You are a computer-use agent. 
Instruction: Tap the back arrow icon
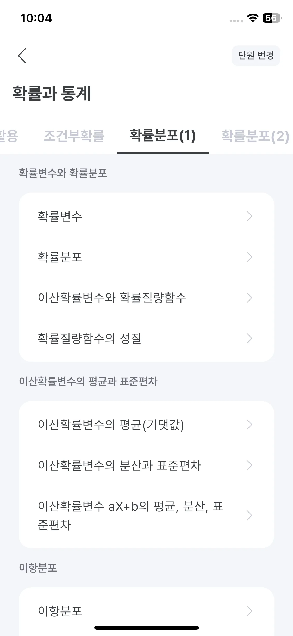tap(22, 56)
